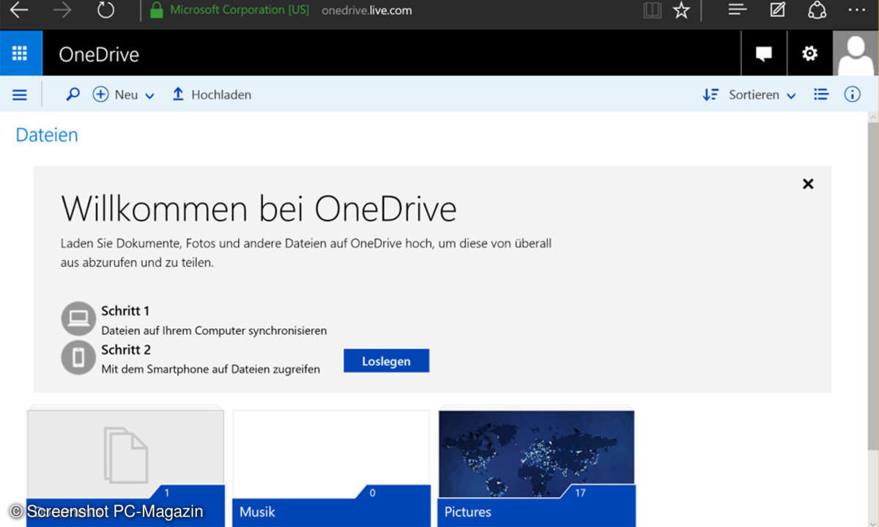The image size is (879, 527).
Task: Click the search magnifier icon
Action: pyautogui.click(x=73, y=94)
